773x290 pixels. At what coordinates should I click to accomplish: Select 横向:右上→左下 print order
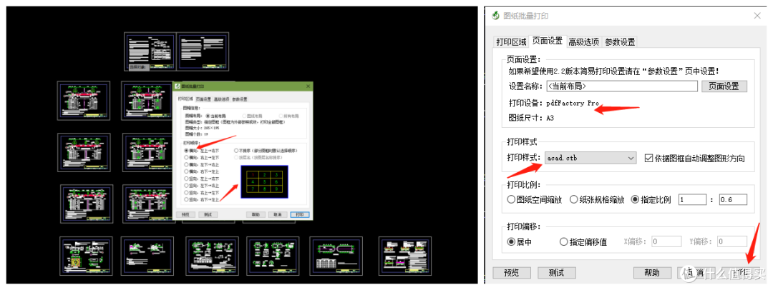coord(186,158)
